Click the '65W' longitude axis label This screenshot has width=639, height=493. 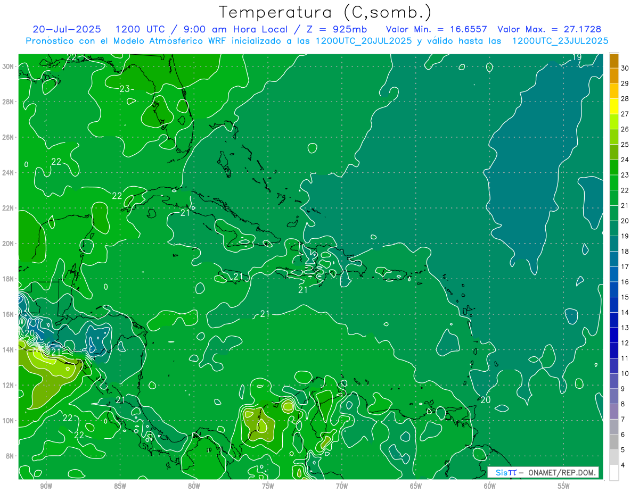coord(416,486)
